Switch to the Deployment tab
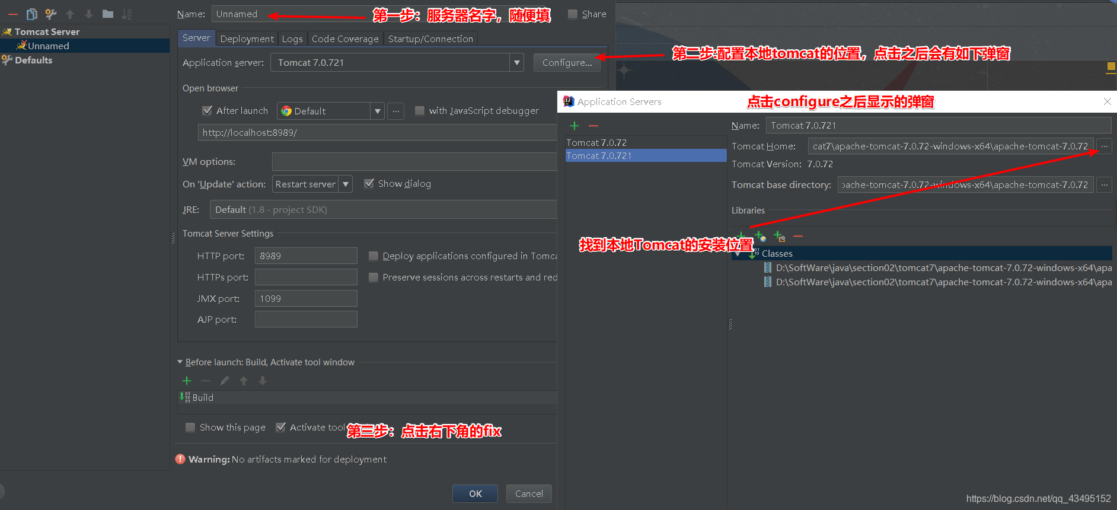 pos(247,39)
